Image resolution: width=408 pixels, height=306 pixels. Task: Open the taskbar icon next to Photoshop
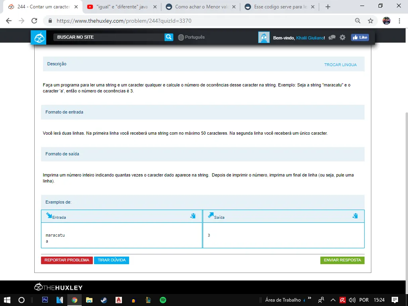point(60,300)
